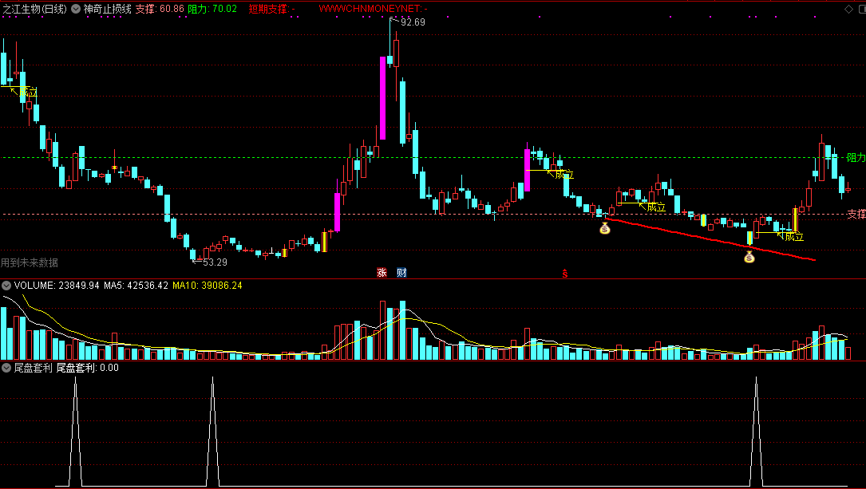Click the third 成立 signal label

pyautogui.click(x=656, y=207)
